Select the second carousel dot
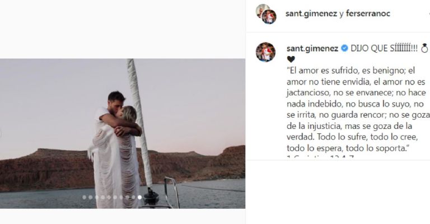Viewport: 430px width, 224px height. (91, 197)
